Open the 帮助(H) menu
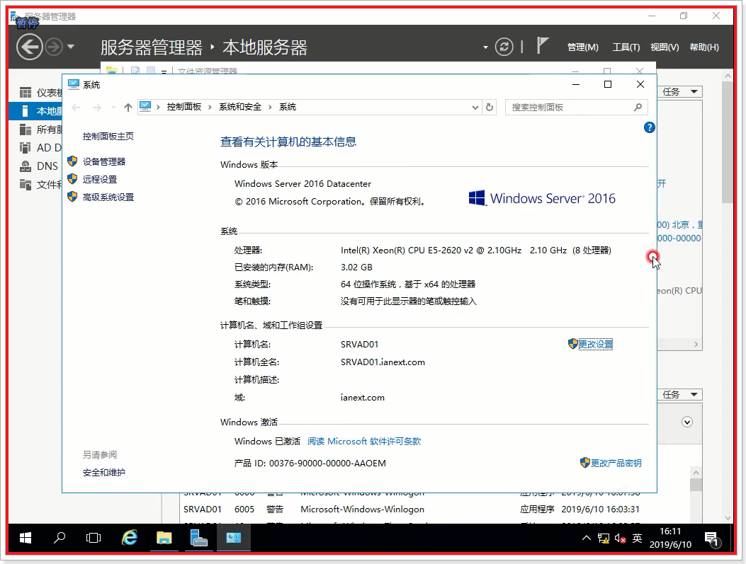Viewport: 746px width, 564px height. [704, 47]
